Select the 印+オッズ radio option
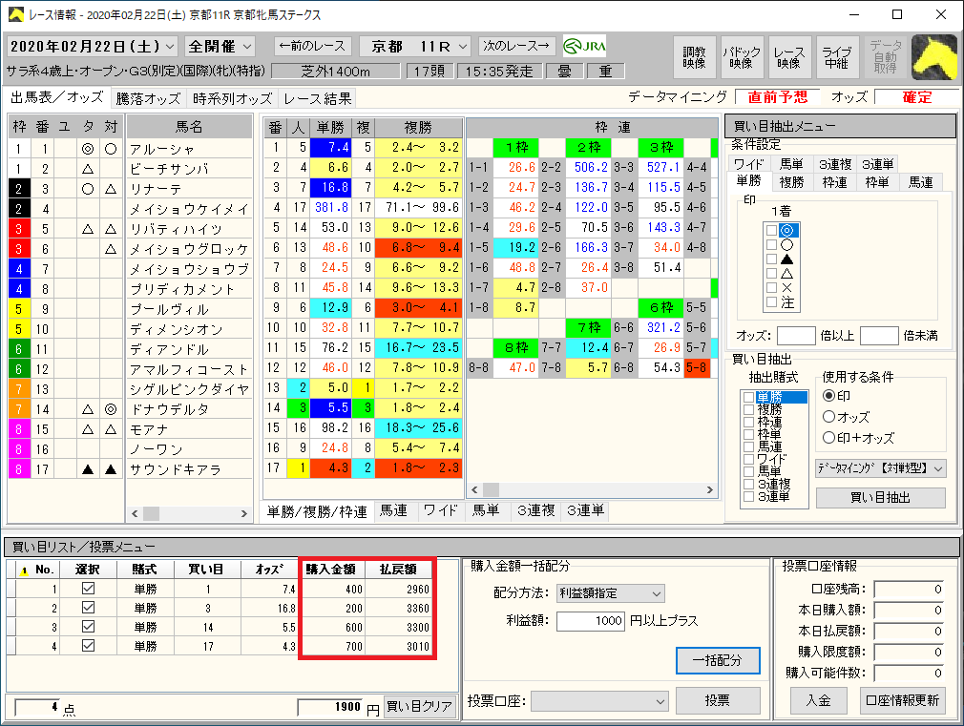 [x=828, y=438]
